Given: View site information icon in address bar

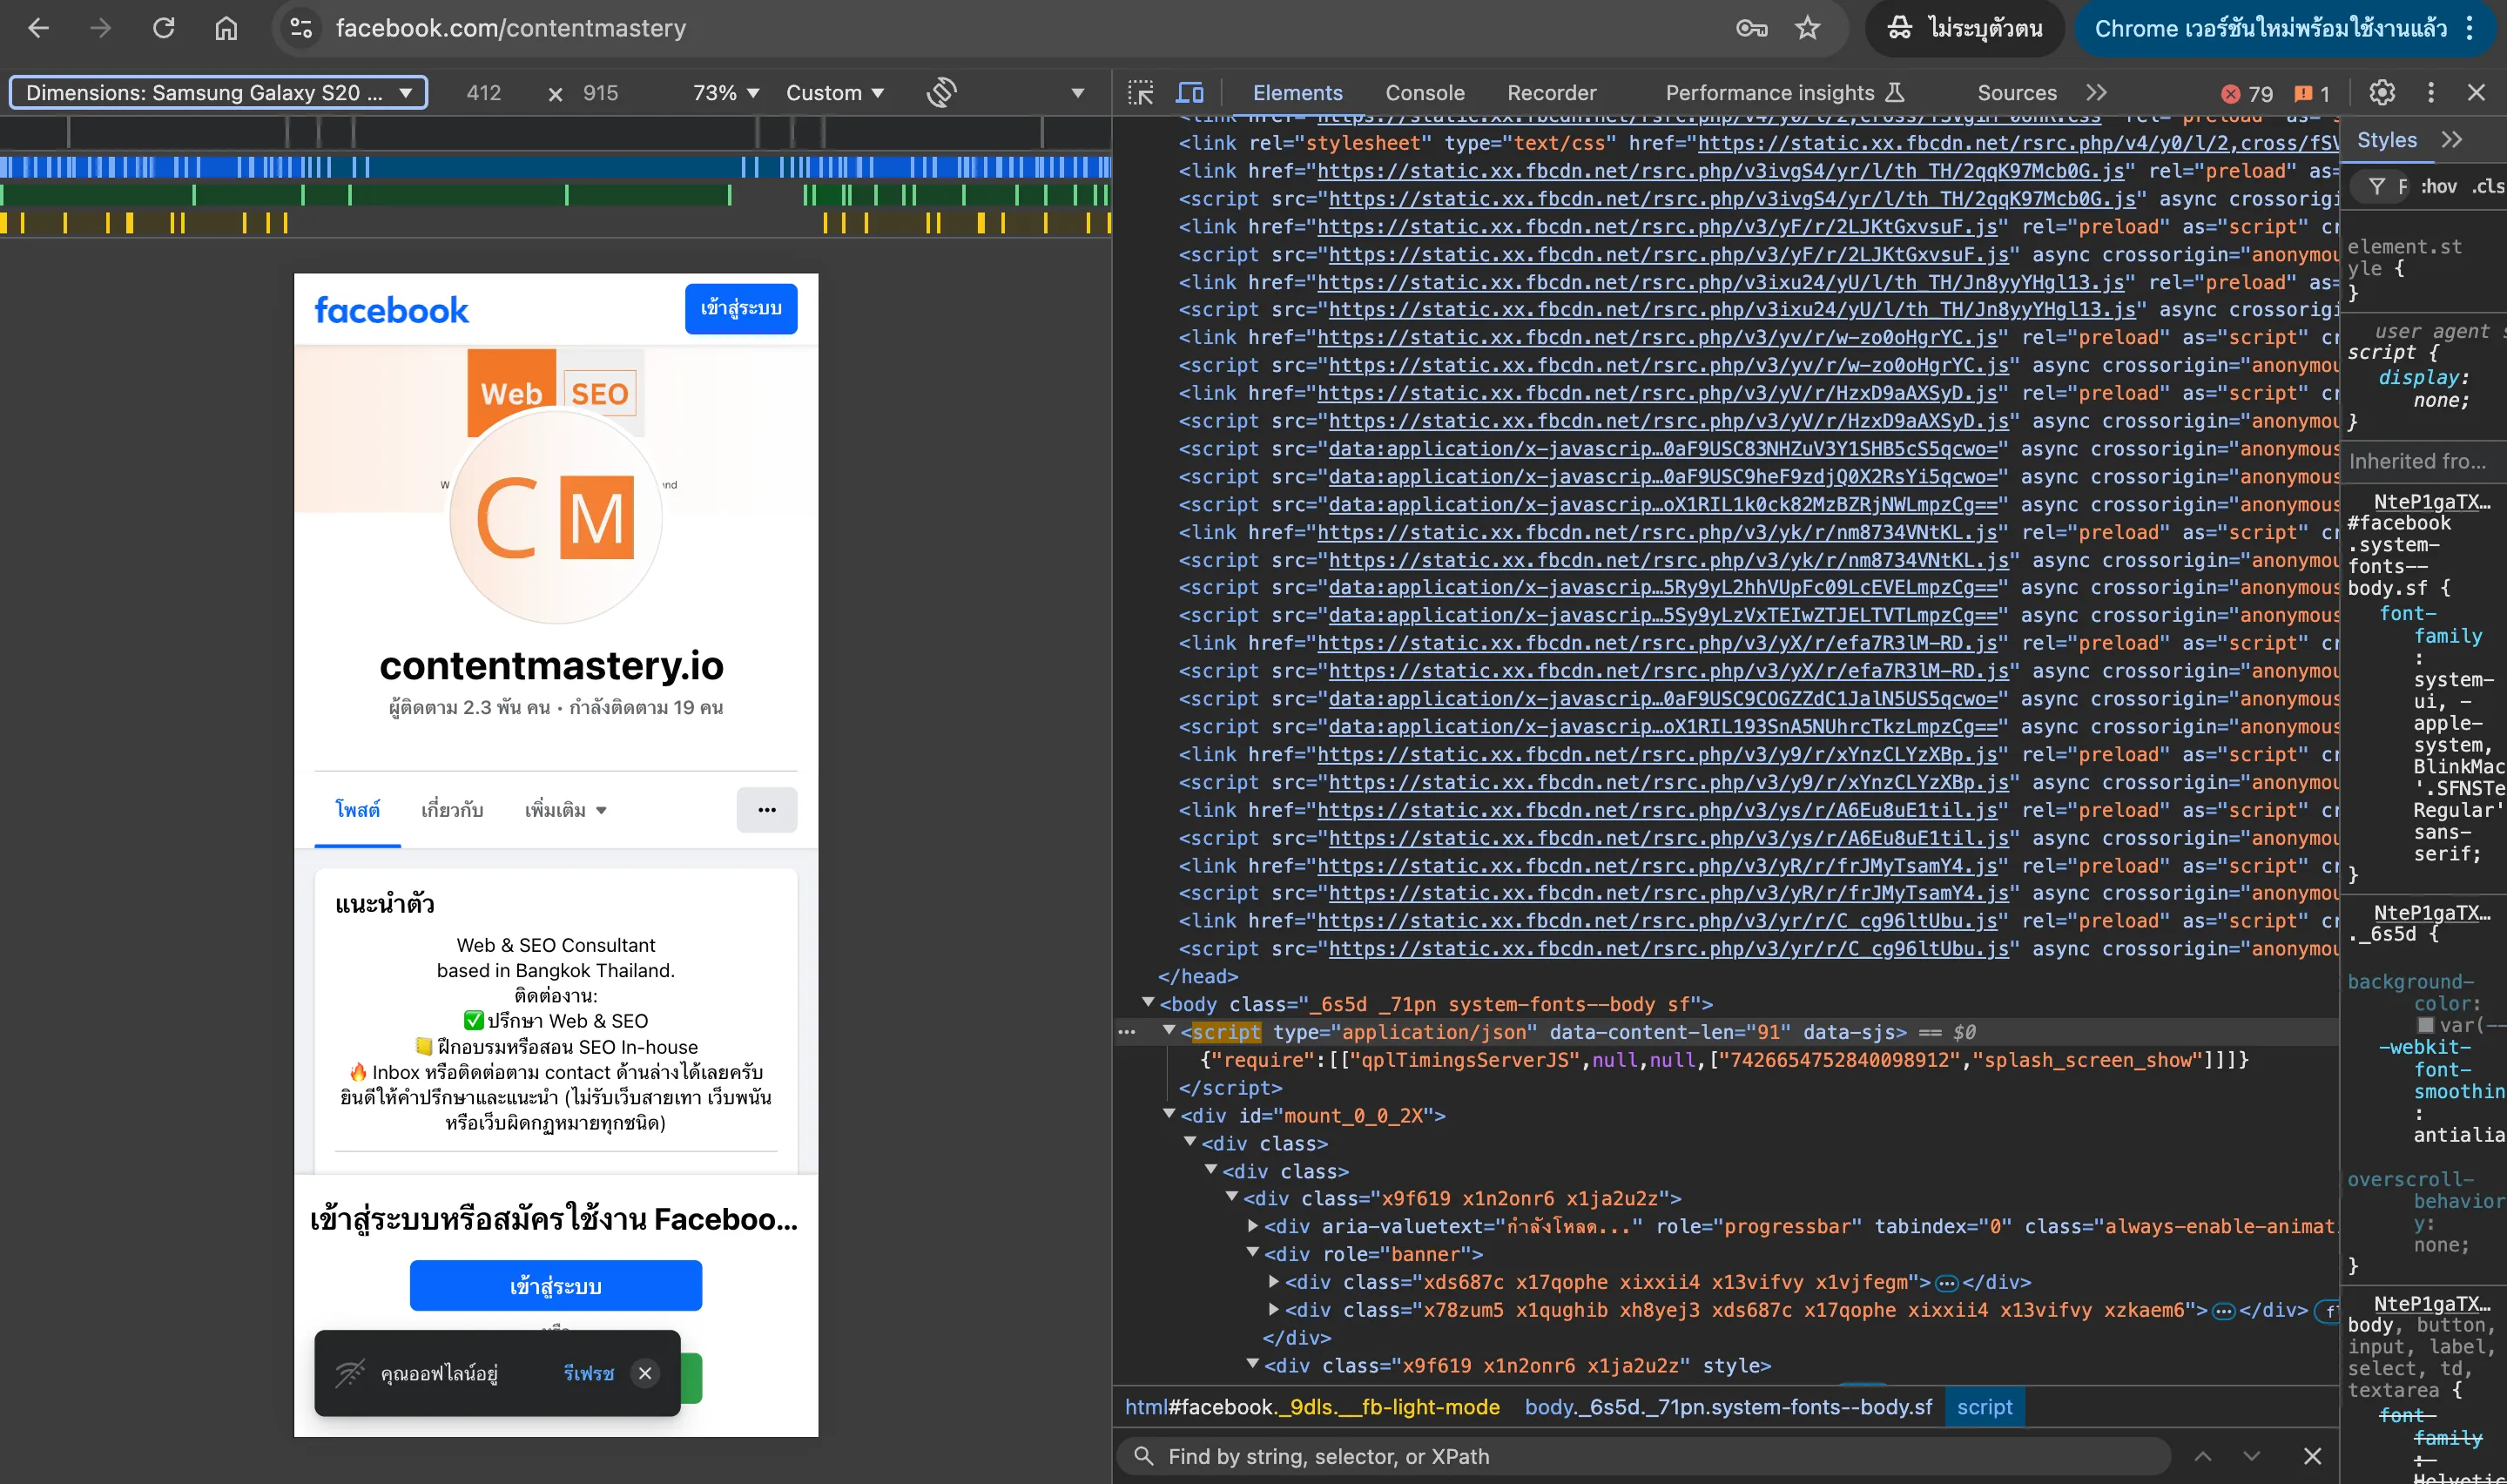Looking at the screenshot, I should [x=301, y=28].
